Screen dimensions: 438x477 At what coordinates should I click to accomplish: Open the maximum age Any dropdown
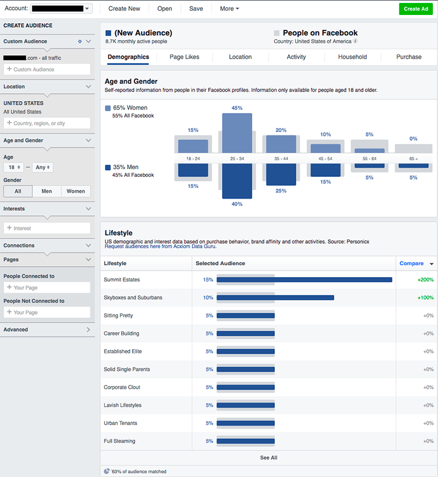pos(43,167)
